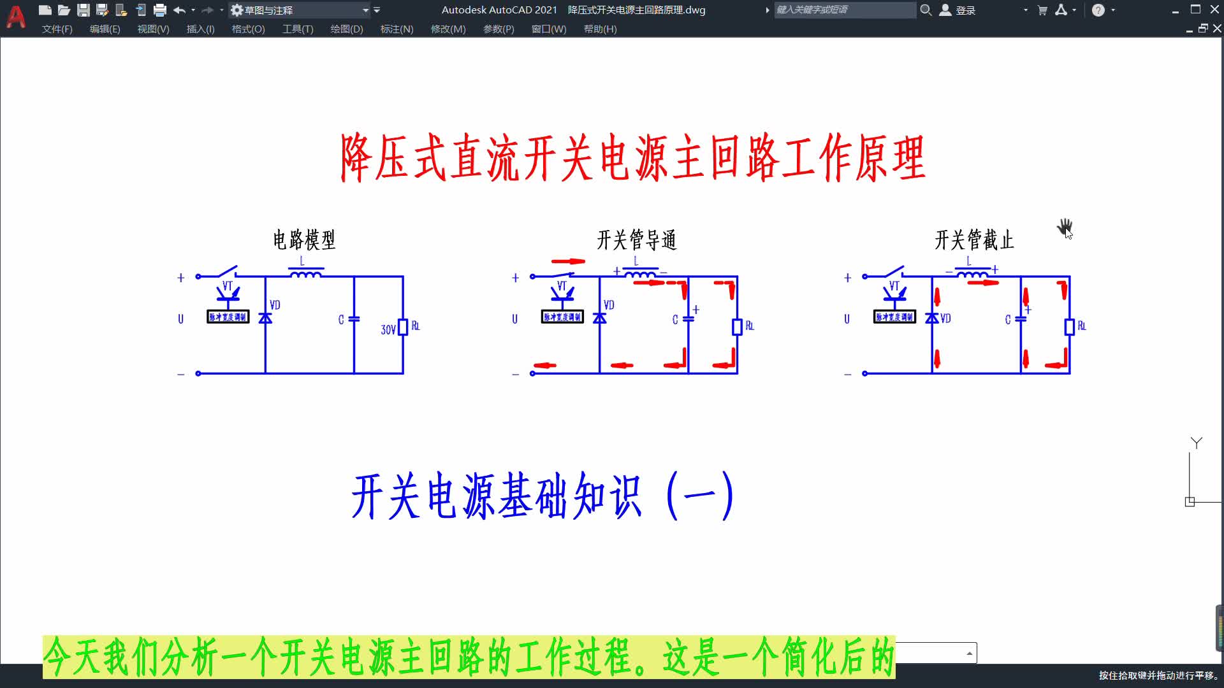Screen dimensions: 1224x688
Task: Click the 电路模型 label
Action: click(x=304, y=240)
